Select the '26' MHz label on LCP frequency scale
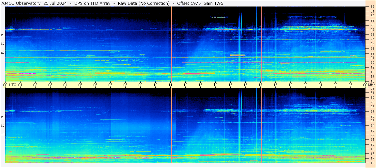Image resolution: width=376 pixels, height=168 pixels. (372, 116)
